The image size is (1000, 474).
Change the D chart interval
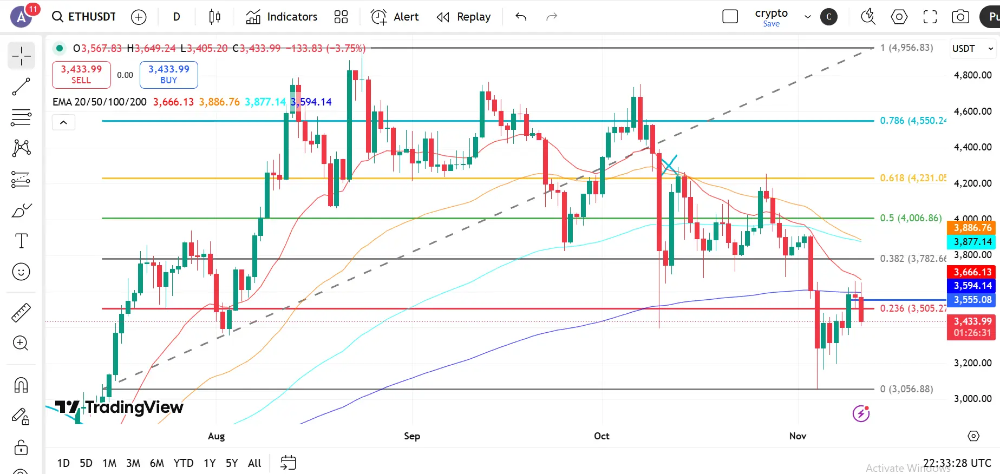click(x=177, y=17)
